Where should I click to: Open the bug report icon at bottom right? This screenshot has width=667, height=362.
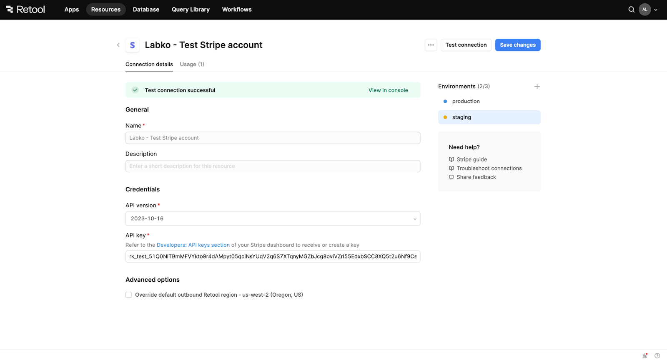coord(645,356)
